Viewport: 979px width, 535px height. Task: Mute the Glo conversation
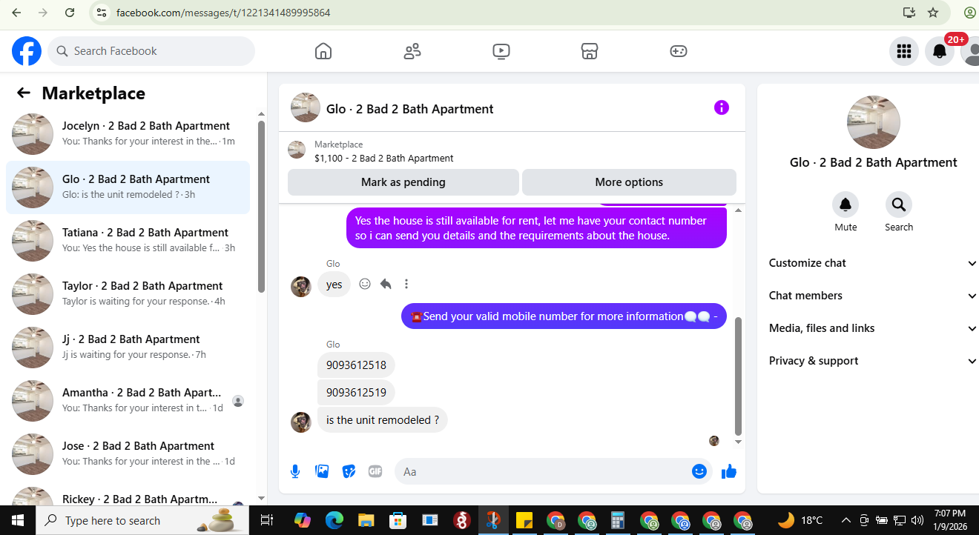pos(845,205)
